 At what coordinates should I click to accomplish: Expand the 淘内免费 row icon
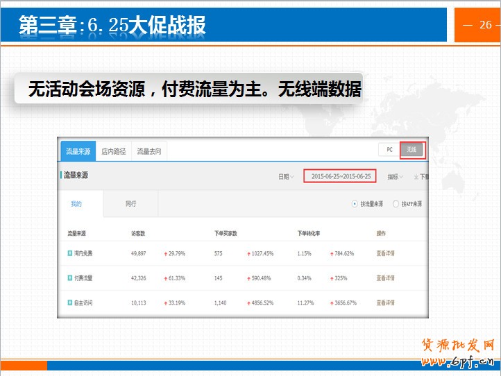pyautogui.click(x=69, y=253)
